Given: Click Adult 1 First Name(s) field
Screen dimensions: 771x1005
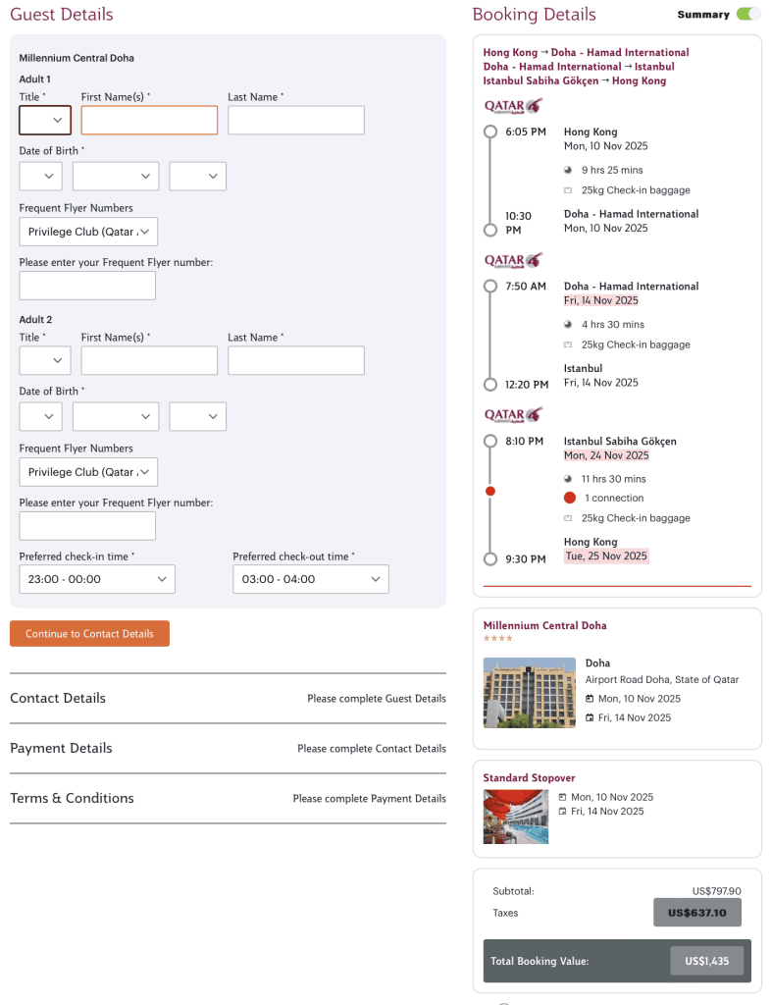Looking at the screenshot, I should pos(149,120).
